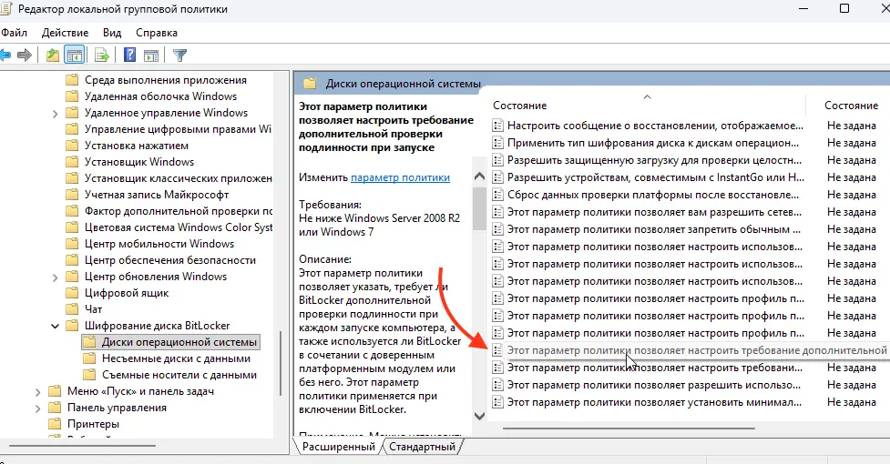Select the Сброс данных проверки платформы policy

[654, 195]
